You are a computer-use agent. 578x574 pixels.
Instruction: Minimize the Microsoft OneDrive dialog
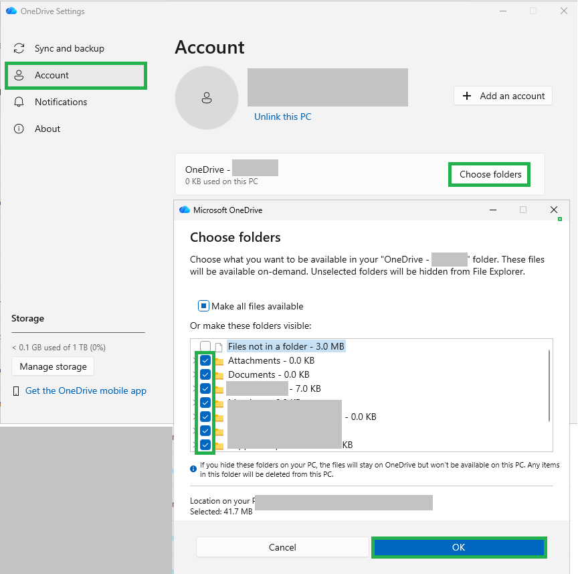493,210
